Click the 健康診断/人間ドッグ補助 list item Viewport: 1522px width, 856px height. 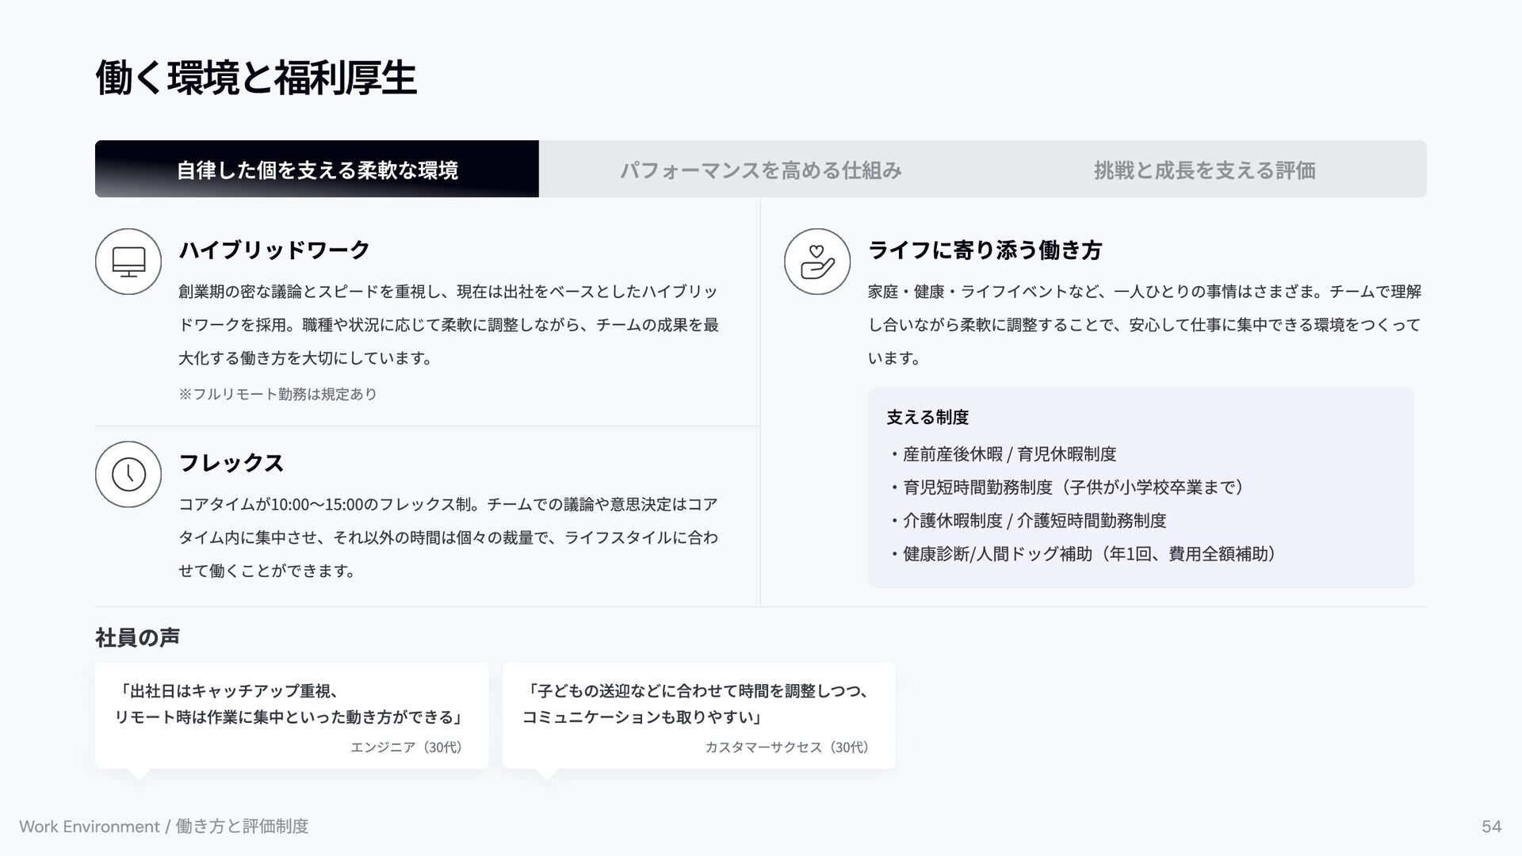(x=1090, y=554)
